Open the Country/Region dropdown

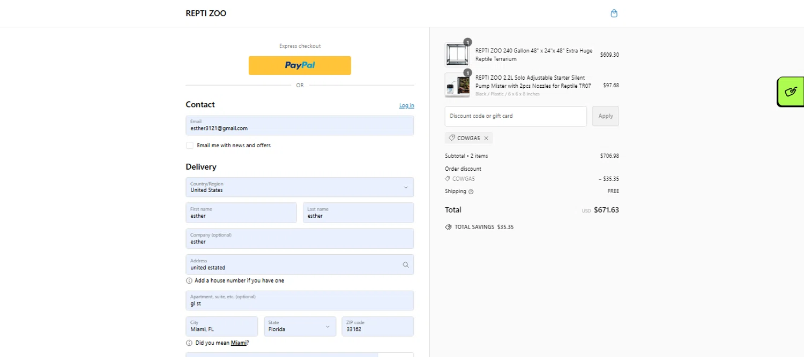click(x=300, y=187)
